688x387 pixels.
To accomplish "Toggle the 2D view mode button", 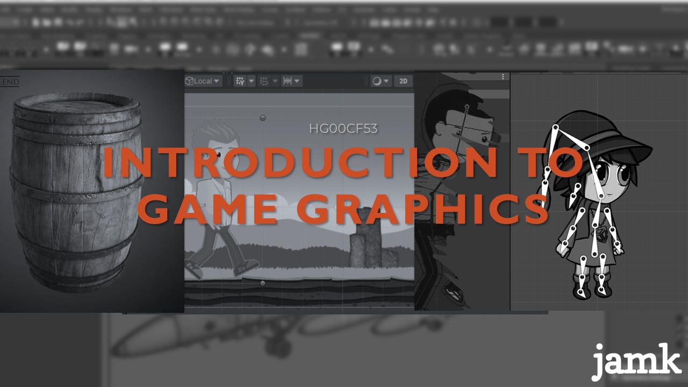I will click(x=403, y=81).
